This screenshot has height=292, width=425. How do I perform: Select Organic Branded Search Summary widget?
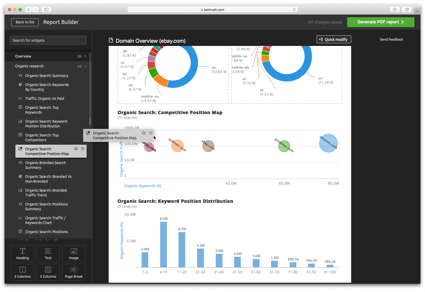click(x=45, y=165)
